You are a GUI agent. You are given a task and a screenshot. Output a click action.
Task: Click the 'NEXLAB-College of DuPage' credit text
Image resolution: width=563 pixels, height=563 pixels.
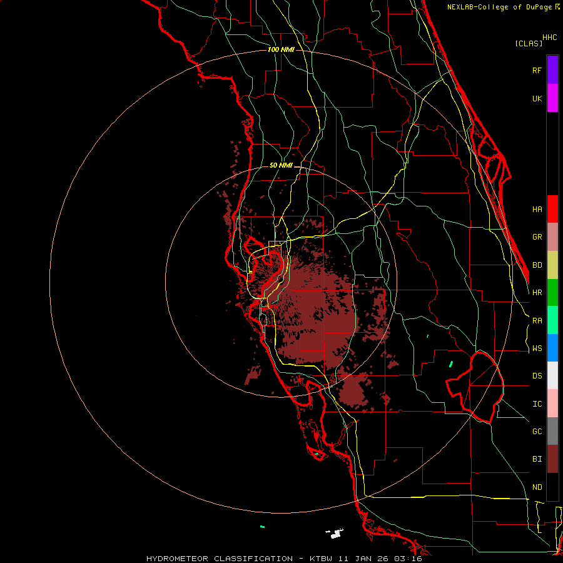click(500, 7)
